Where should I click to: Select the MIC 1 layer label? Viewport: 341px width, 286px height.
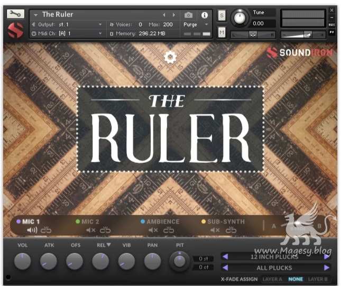click(31, 222)
